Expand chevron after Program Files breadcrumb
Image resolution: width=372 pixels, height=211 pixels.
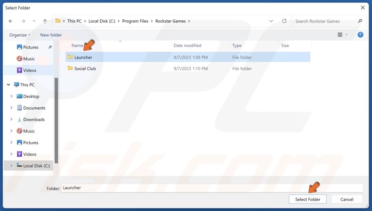pyautogui.click(x=152, y=21)
